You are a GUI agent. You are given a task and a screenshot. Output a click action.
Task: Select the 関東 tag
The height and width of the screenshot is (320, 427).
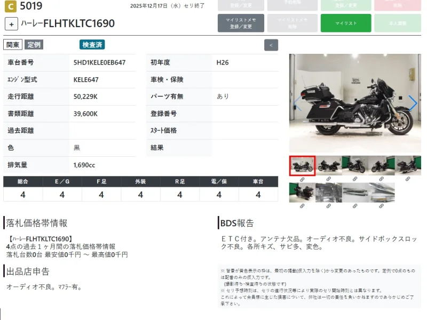point(13,45)
